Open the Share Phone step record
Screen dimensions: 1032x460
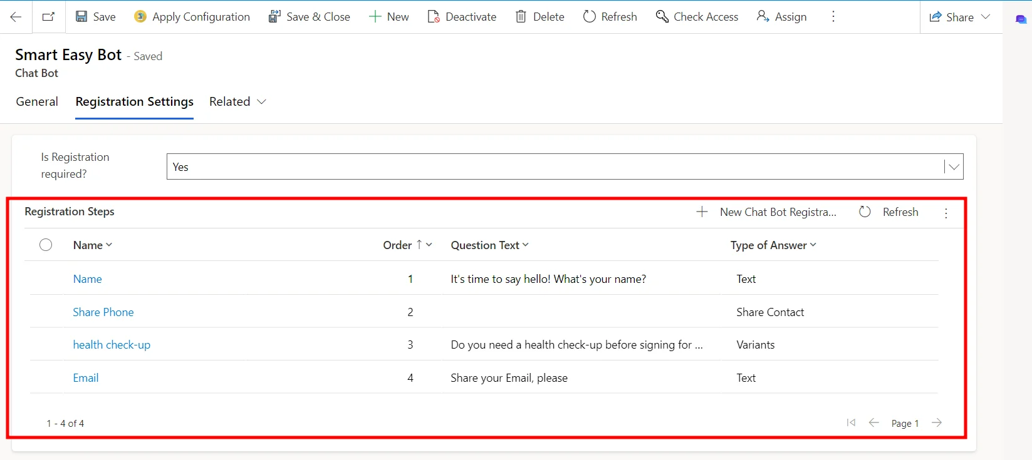[103, 312]
